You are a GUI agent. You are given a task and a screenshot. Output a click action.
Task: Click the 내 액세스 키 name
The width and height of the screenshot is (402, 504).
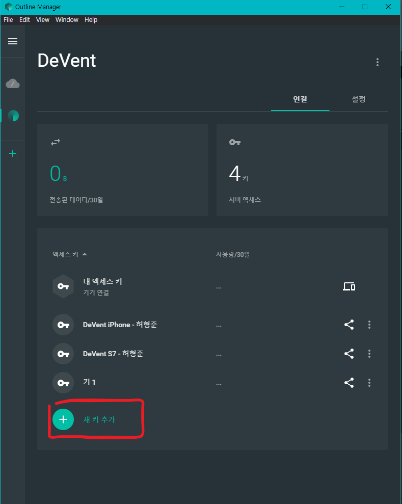[x=103, y=282]
